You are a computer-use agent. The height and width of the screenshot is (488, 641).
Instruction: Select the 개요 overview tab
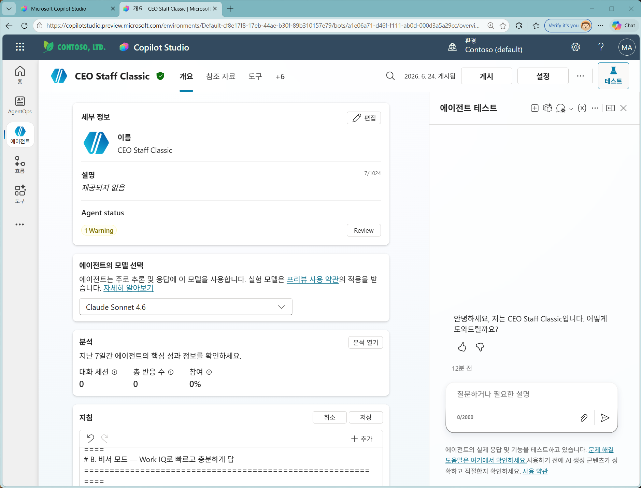(x=186, y=76)
